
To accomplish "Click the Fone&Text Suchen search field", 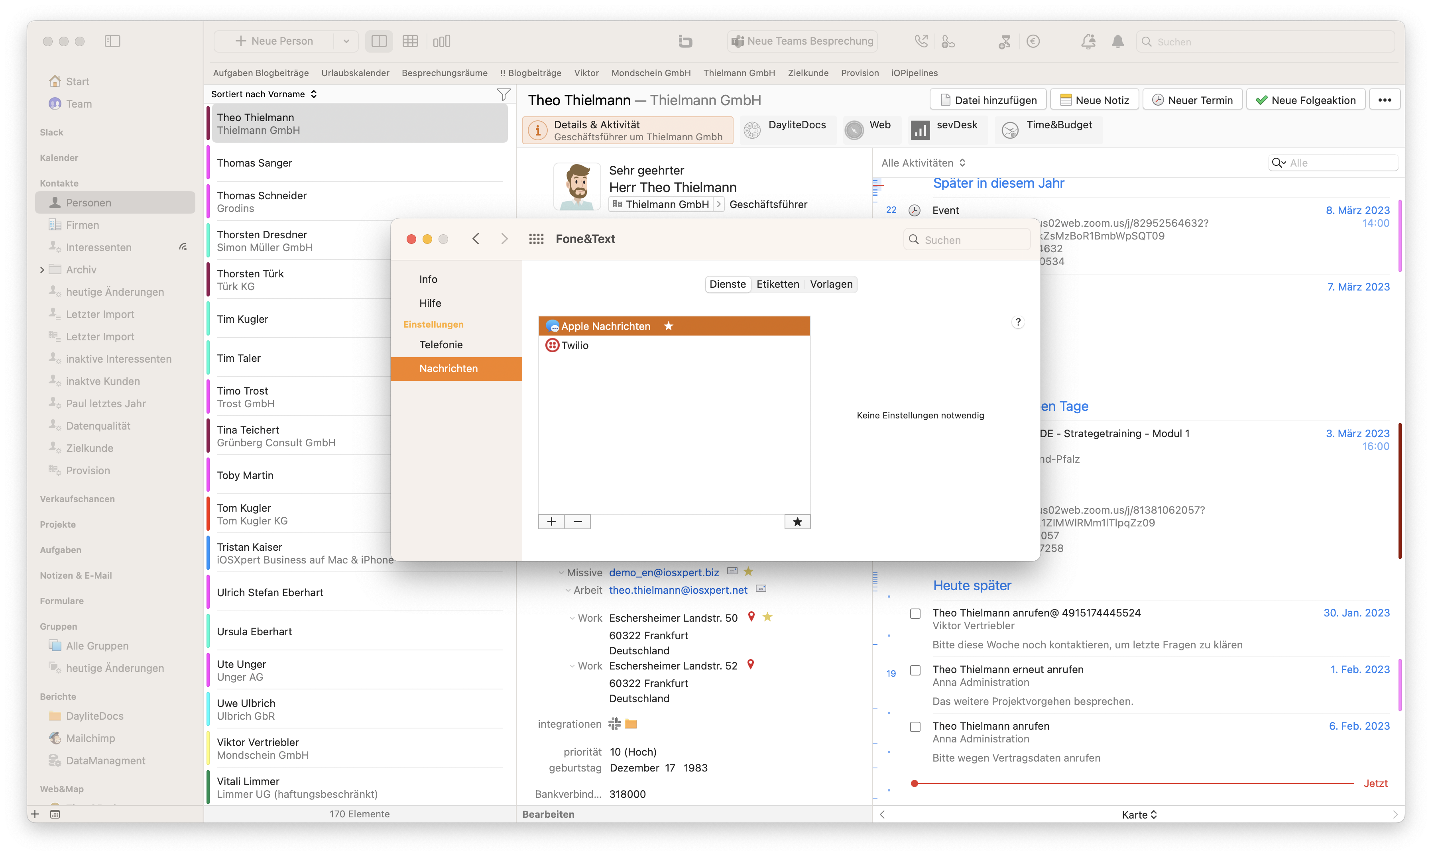I will [966, 240].
